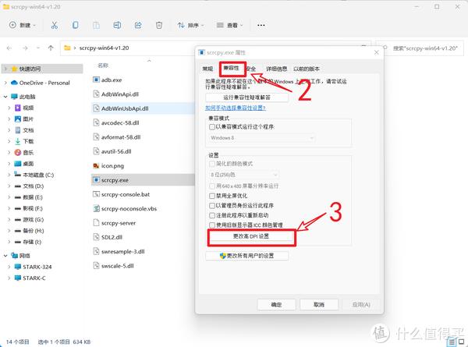Click the icon.png file icon
This screenshot has width=468, height=347.
pos(96,165)
